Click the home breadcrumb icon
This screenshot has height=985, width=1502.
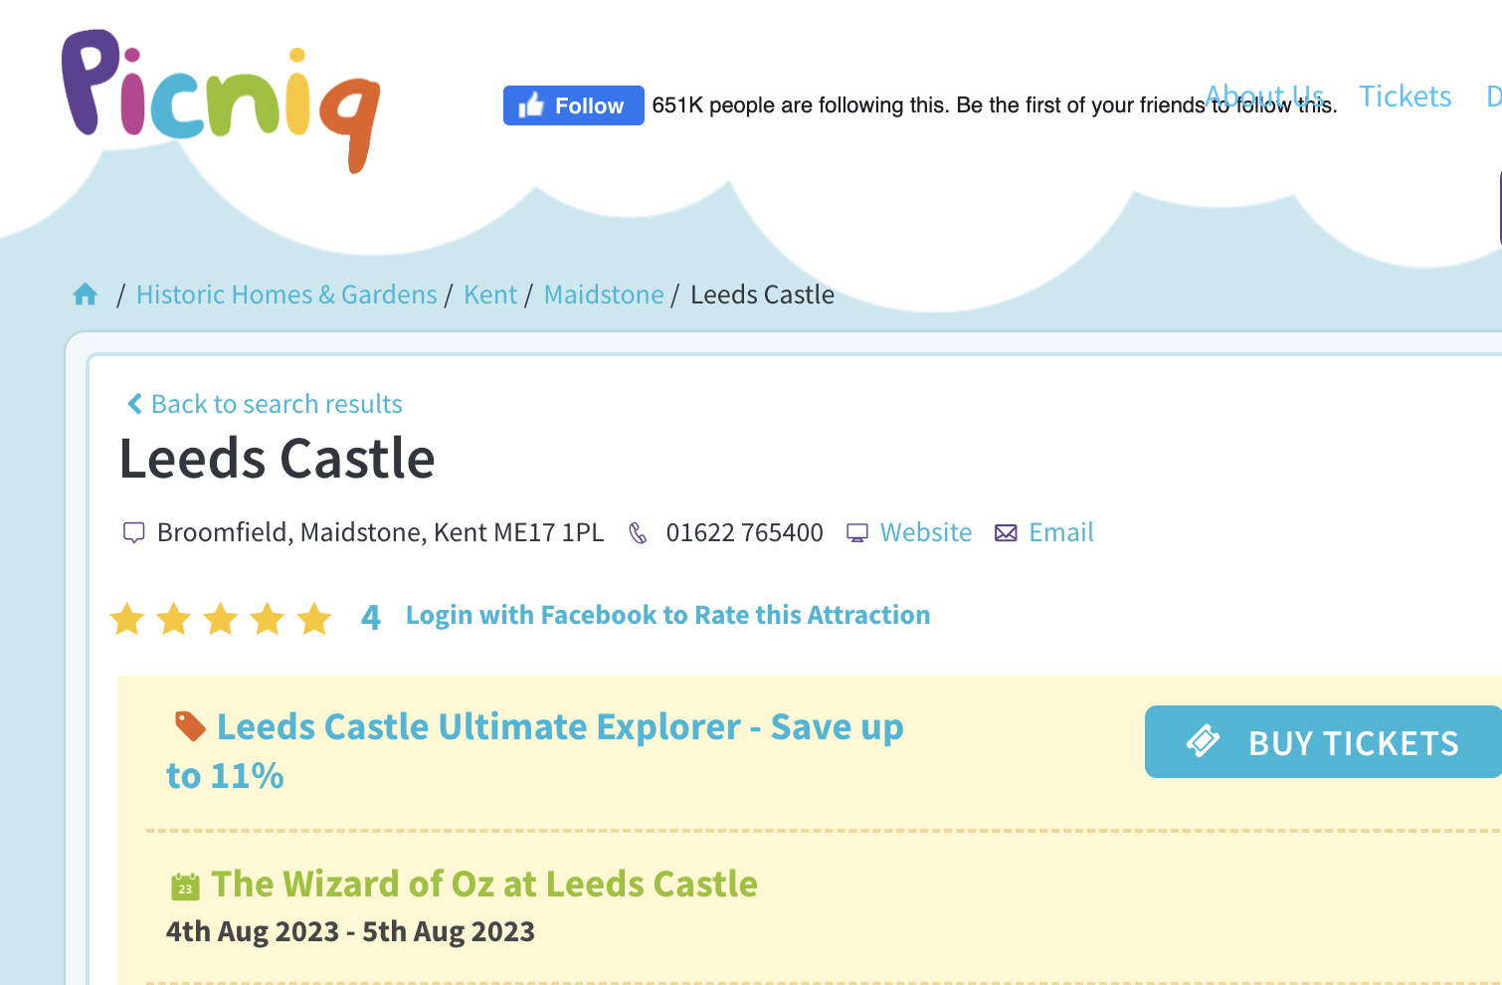[x=86, y=295]
